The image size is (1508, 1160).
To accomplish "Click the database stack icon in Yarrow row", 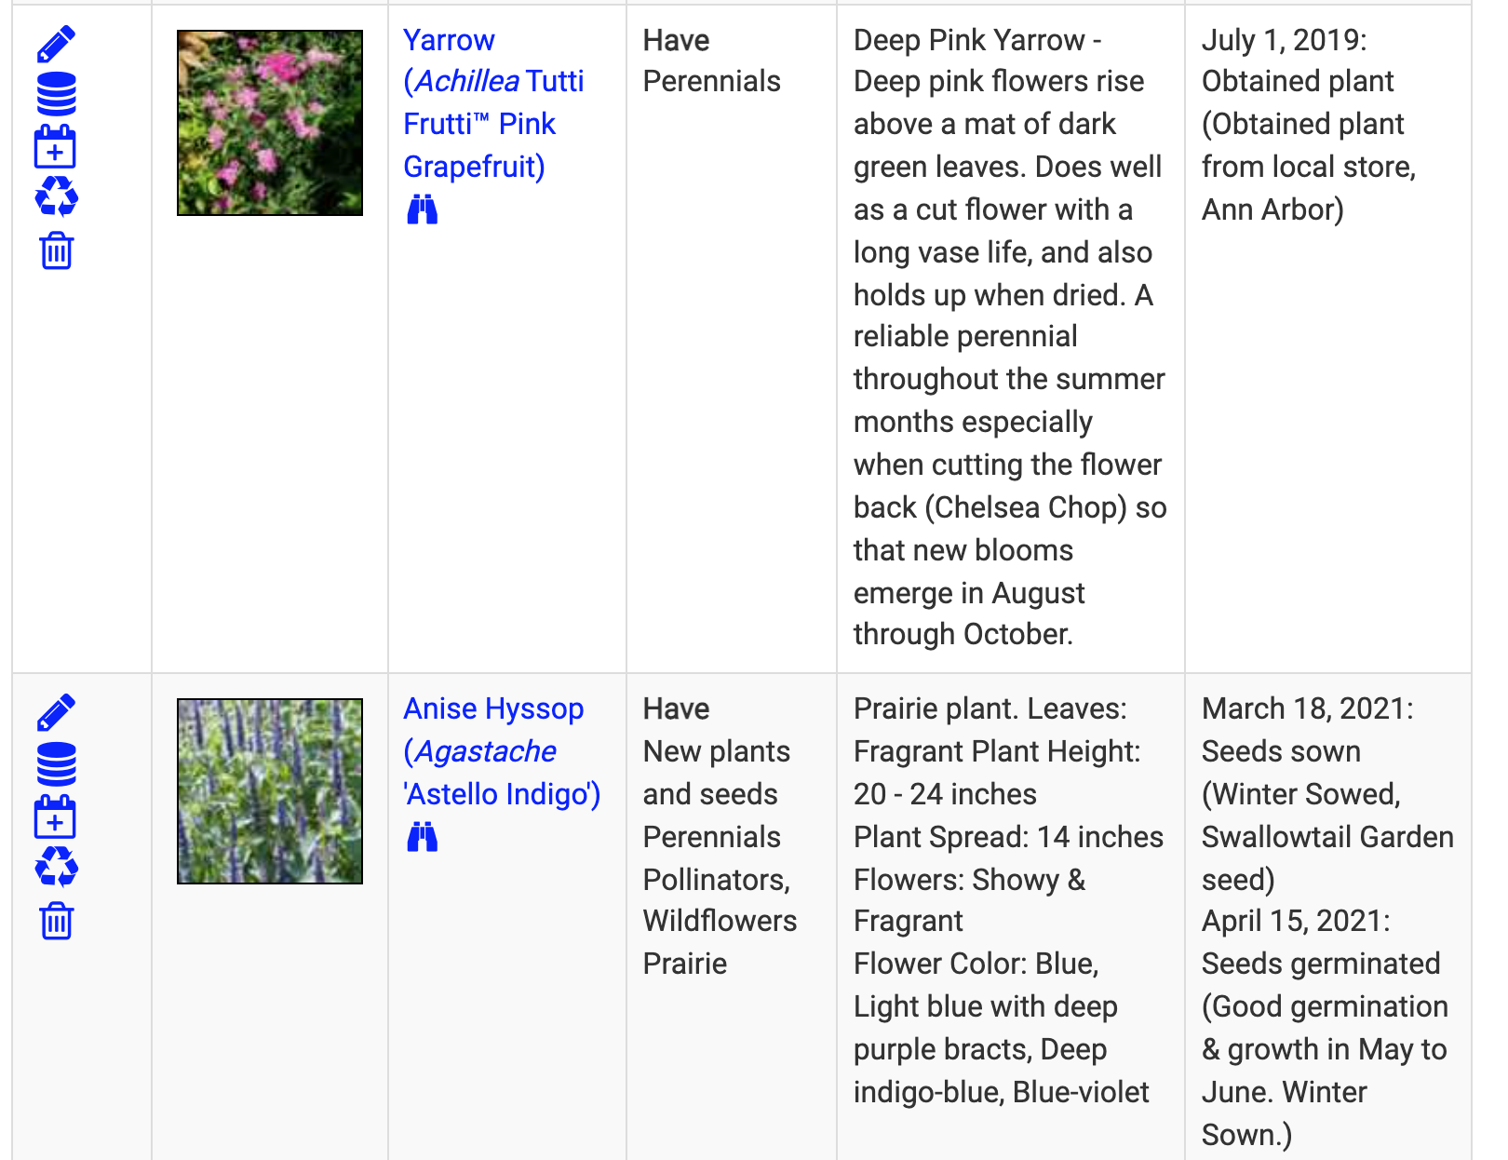I will point(56,94).
